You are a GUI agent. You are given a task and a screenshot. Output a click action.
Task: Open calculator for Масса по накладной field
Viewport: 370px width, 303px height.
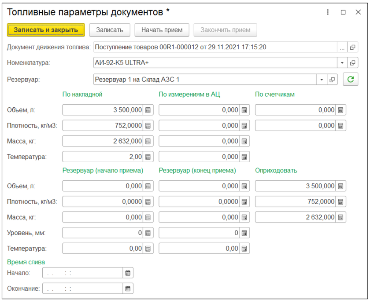(x=148, y=141)
